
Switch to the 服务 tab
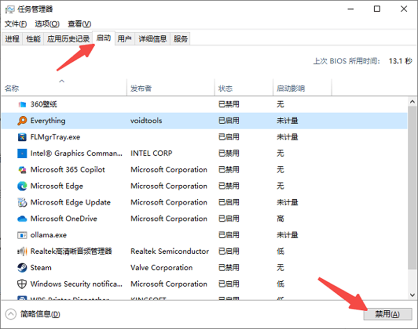(x=180, y=39)
